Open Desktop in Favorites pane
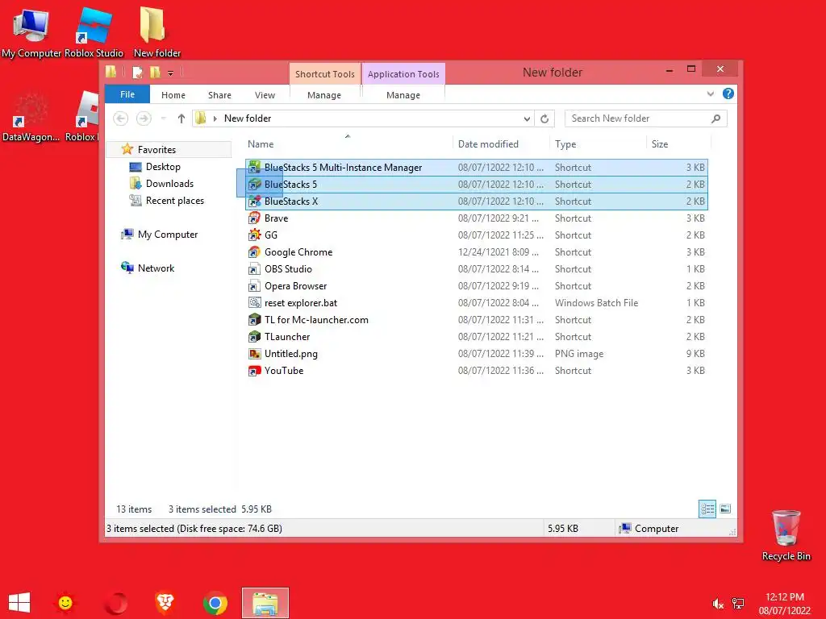The width and height of the screenshot is (826, 619). (x=163, y=166)
